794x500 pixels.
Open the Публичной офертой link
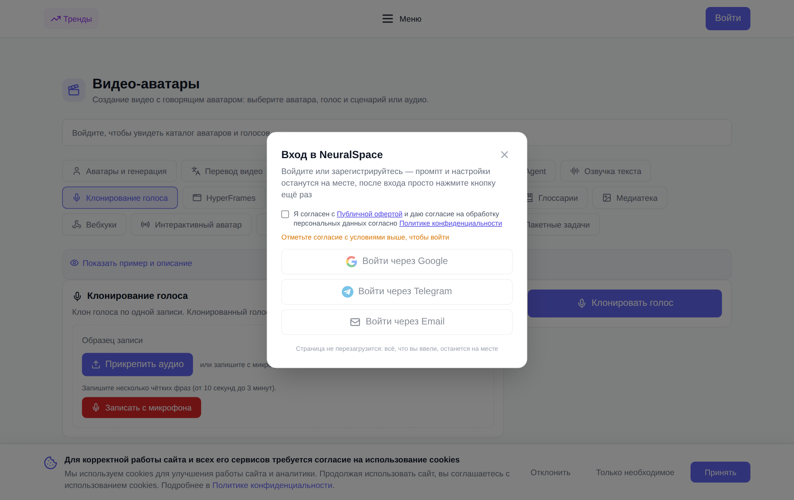[369, 214]
